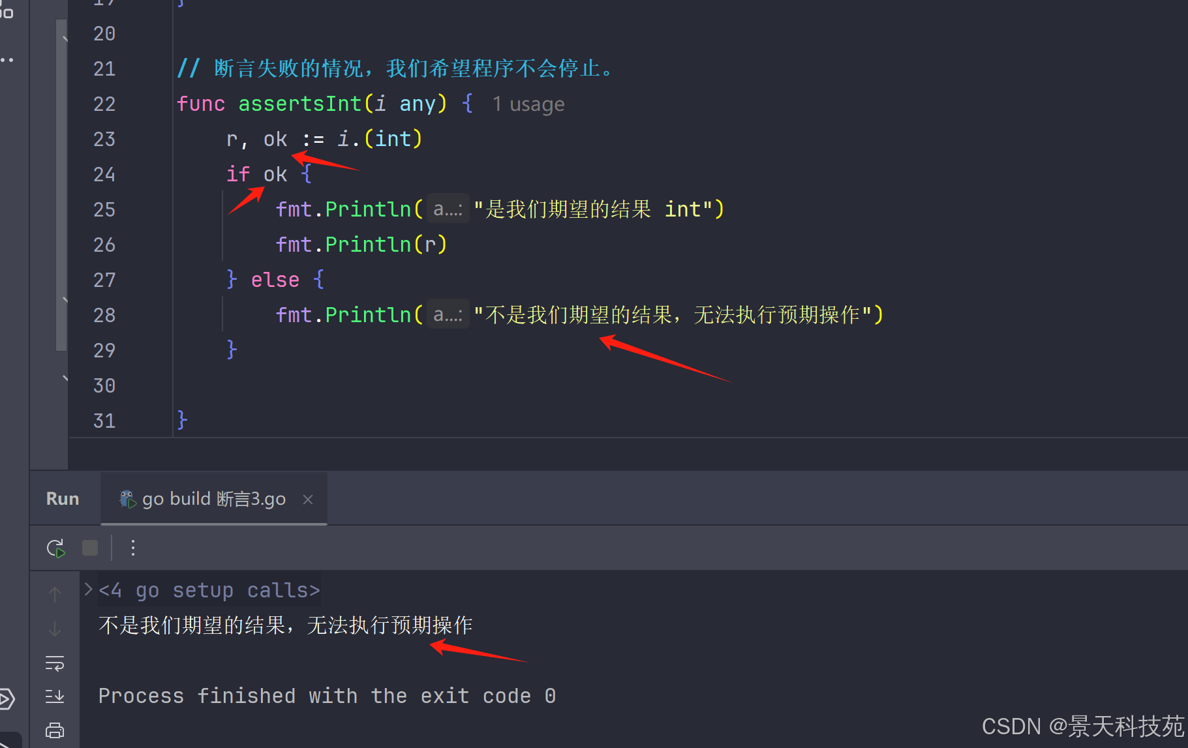Click the Stop process square icon
Image resolution: width=1188 pixels, height=748 pixels.
tap(90, 548)
